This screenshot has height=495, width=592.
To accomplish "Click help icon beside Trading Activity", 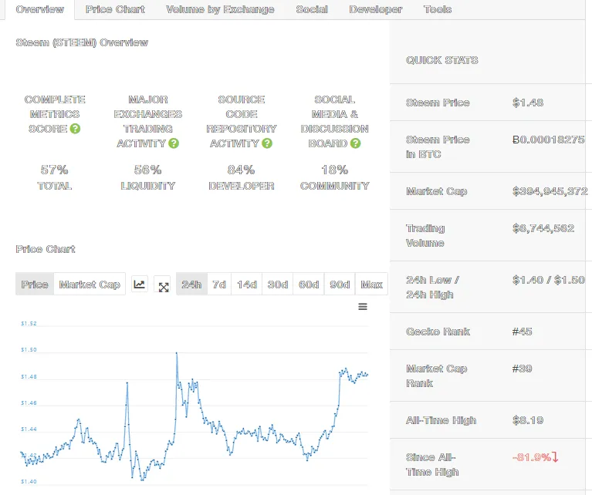I will pos(174,143).
